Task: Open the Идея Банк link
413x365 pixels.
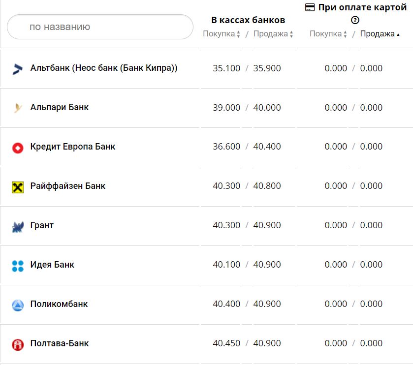Action: (52, 265)
